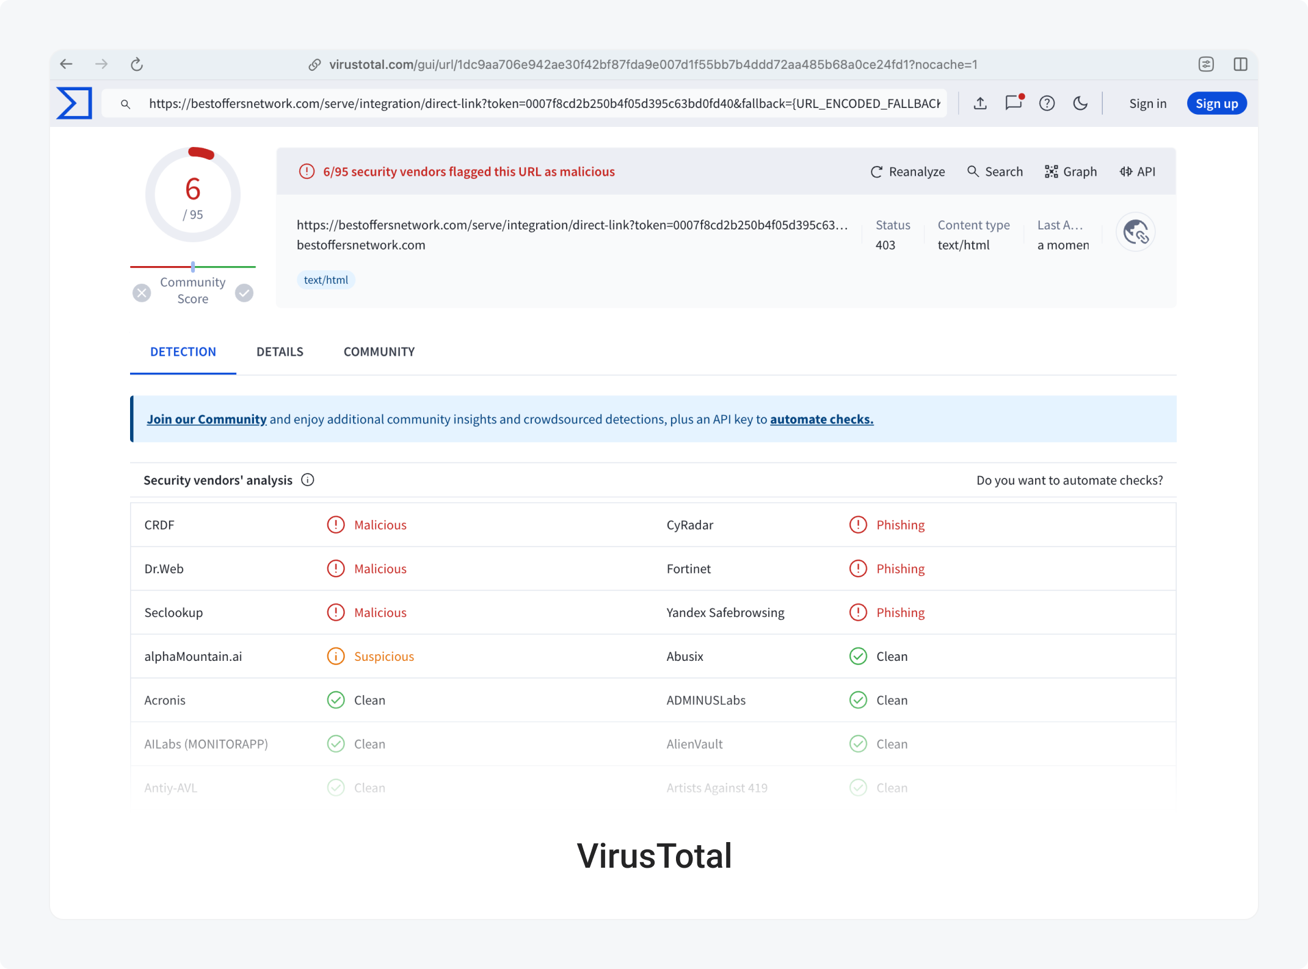Click the Reanalyze icon to rescan the URL
Image resolution: width=1308 pixels, height=969 pixels.
tap(877, 171)
